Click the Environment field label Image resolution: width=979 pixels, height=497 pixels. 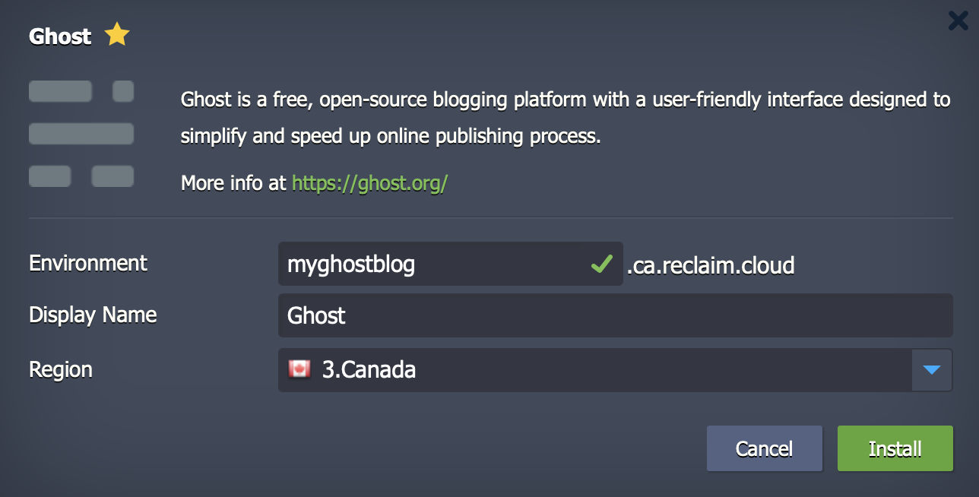[x=88, y=263]
